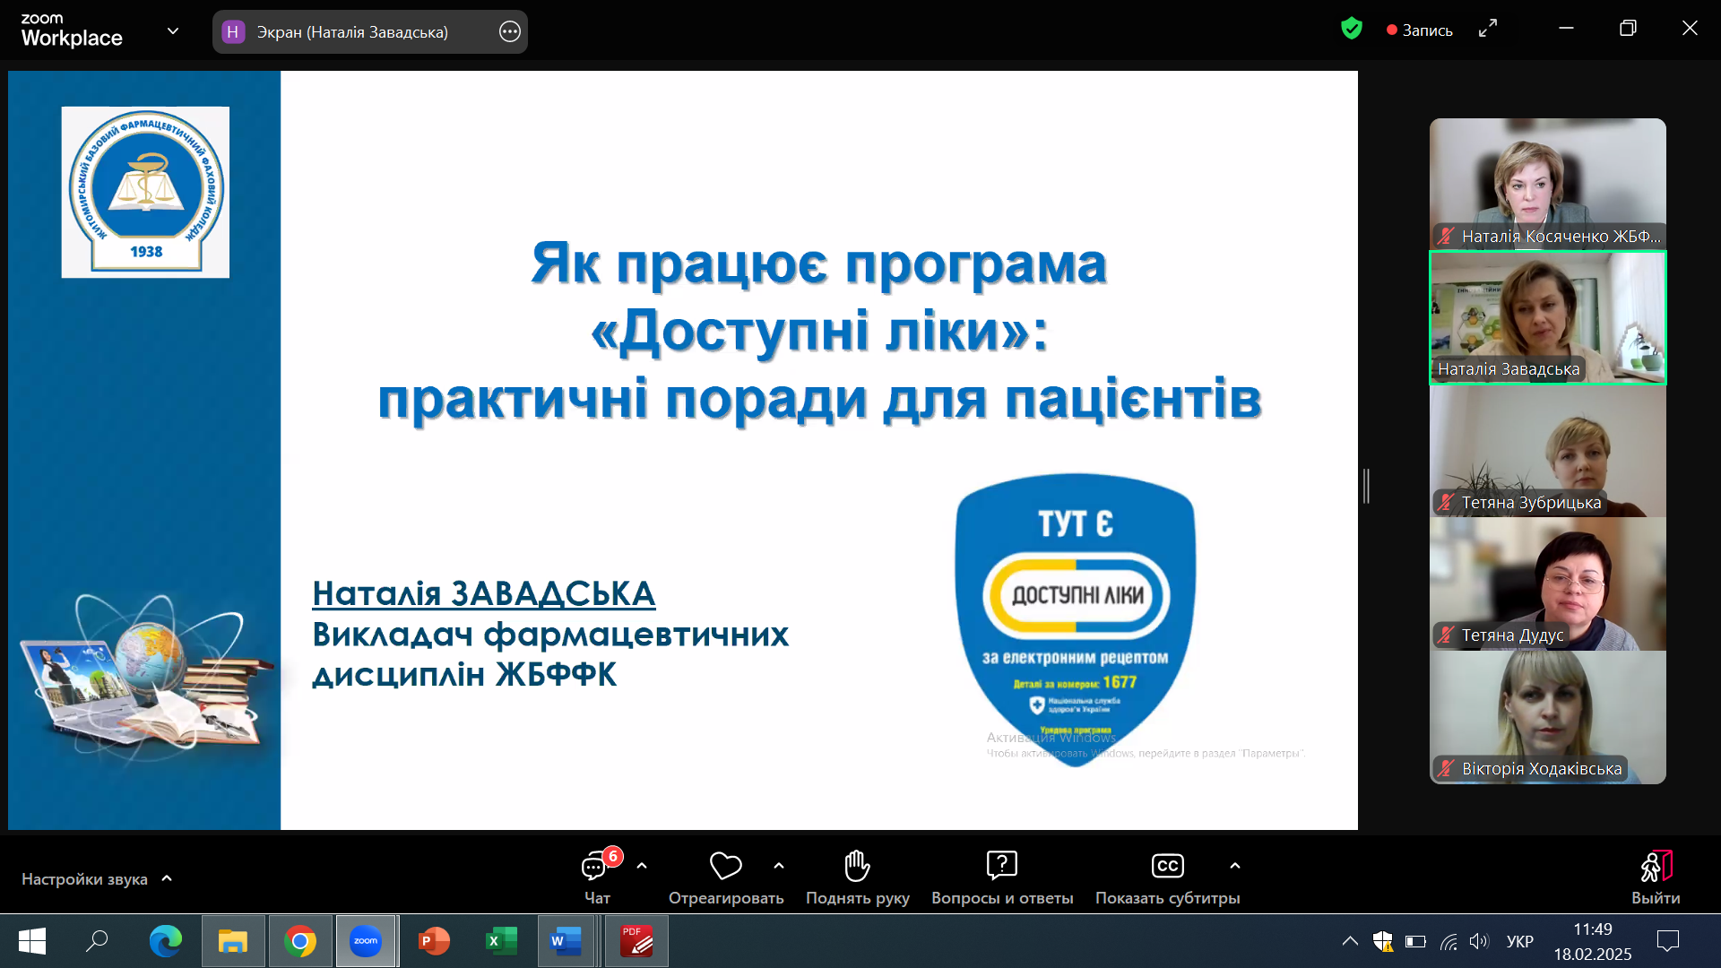Viewport: 1721px width, 968px height.
Task: Expand subtitle options arrow
Action: coord(1235,866)
